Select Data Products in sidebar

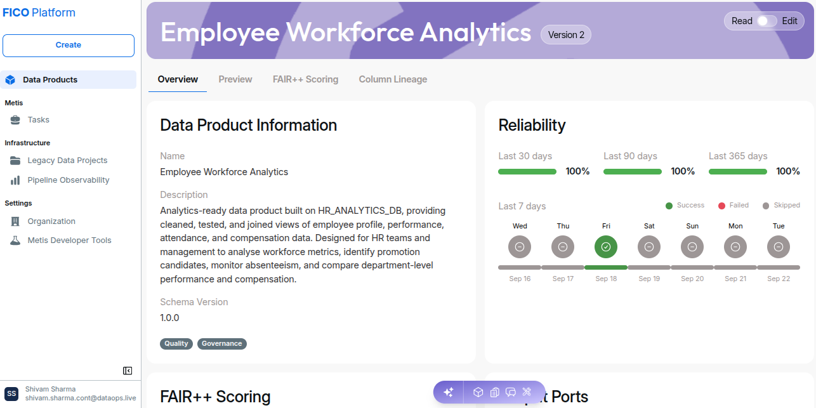(x=69, y=80)
